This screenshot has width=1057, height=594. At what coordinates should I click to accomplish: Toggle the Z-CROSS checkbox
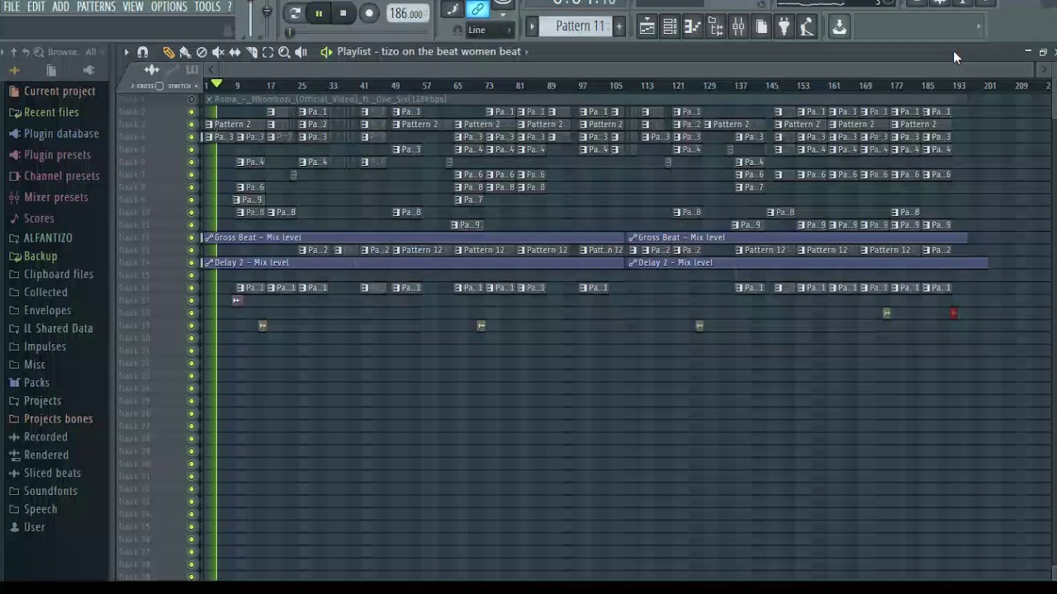tap(159, 86)
